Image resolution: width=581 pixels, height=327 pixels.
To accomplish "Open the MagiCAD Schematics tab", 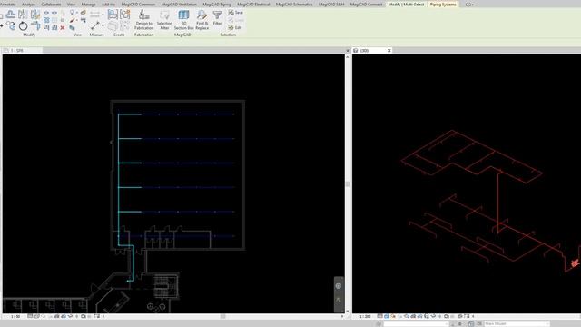I will click(294, 5).
